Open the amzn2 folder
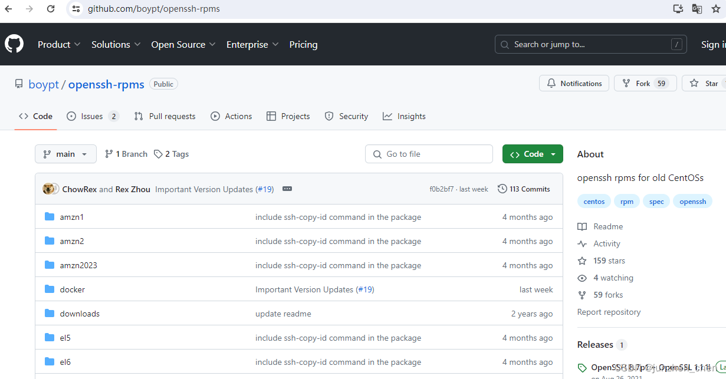The height and width of the screenshot is (379, 726). 71,241
